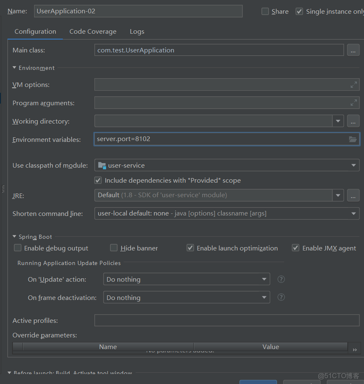Collapse the Spring Boot section
Screen dimensions: 364x384
pyautogui.click(x=14, y=236)
